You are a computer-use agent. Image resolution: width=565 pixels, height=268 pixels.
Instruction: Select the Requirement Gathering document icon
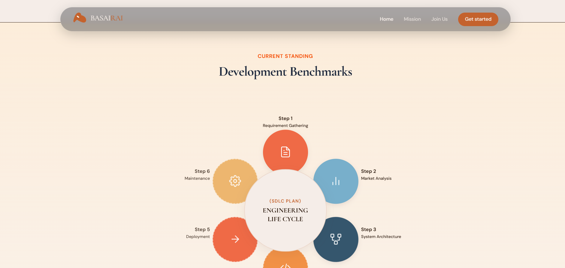pyautogui.click(x=286, y=152)
